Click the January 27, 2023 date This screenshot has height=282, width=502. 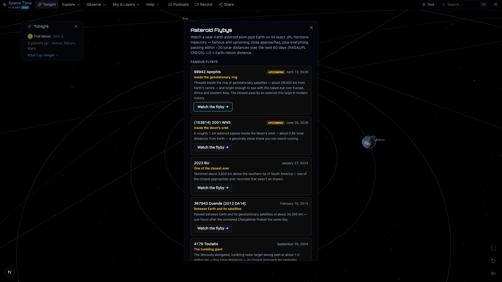click(295, 163)
